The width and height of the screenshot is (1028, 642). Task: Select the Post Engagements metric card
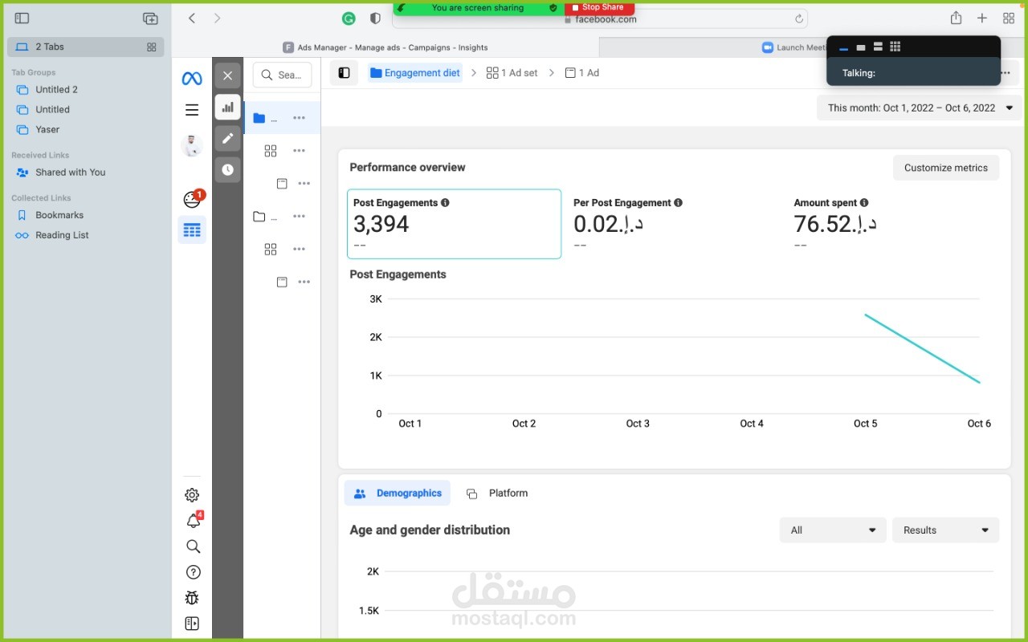pos(454,224)
